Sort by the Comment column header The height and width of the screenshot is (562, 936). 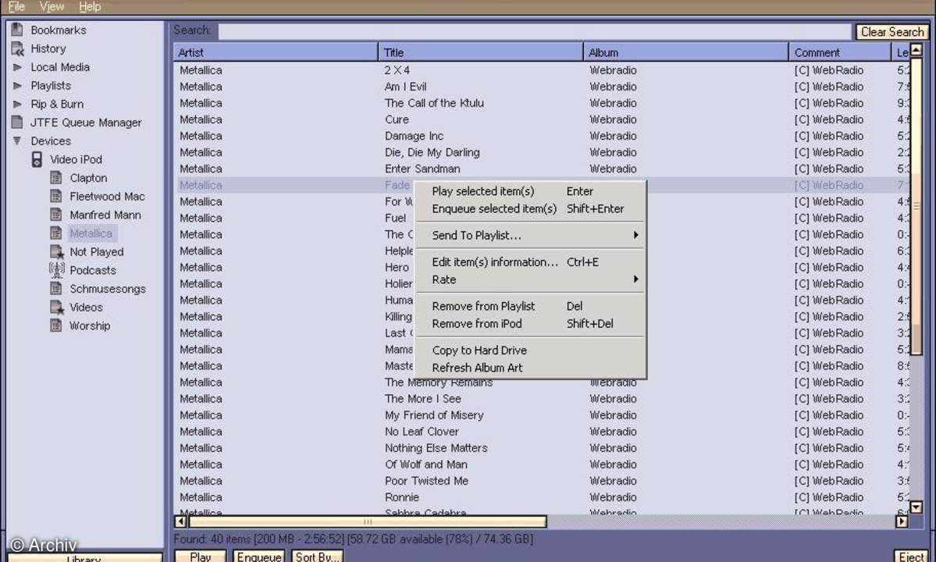[840, 52]
